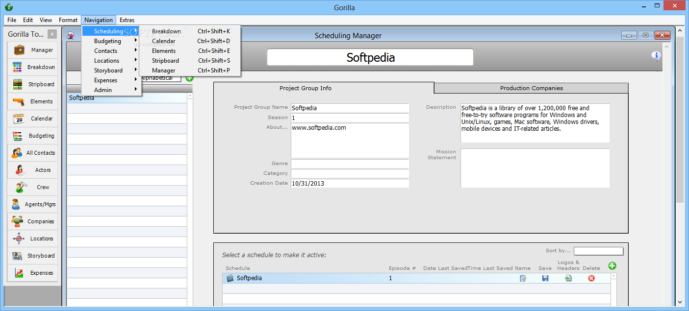Click the Season field
This screenshot has height=311, width=689.
[x=350, y=118]
